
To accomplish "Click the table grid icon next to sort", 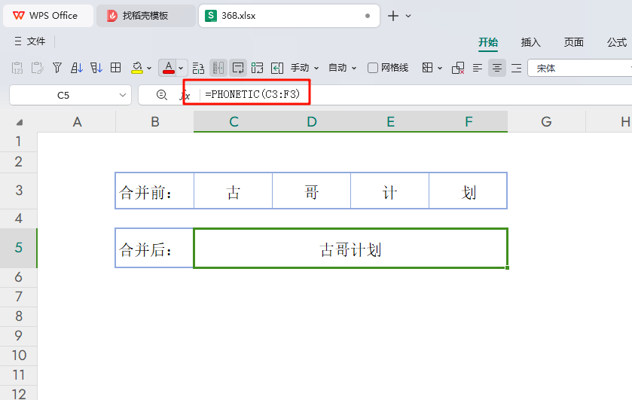I will 116,68.
